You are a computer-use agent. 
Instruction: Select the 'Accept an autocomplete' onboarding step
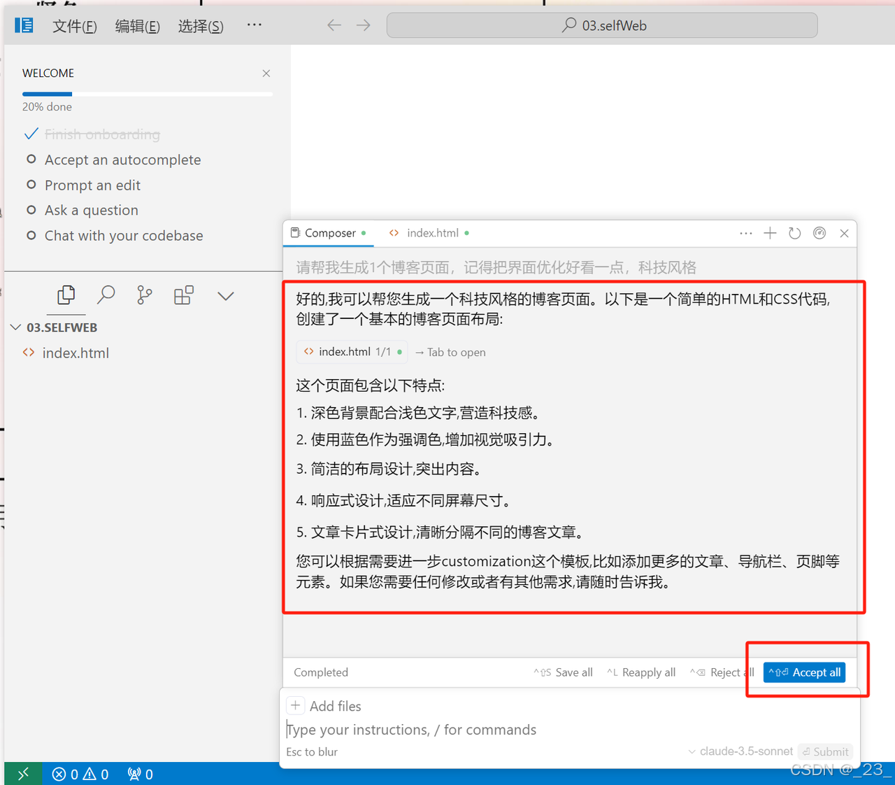122,160
